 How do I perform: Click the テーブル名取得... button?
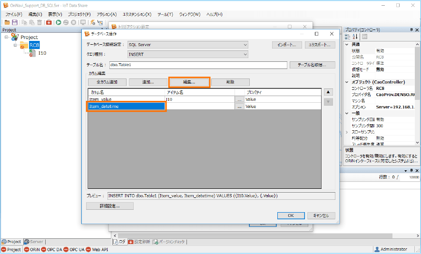[x=313, y=65]
